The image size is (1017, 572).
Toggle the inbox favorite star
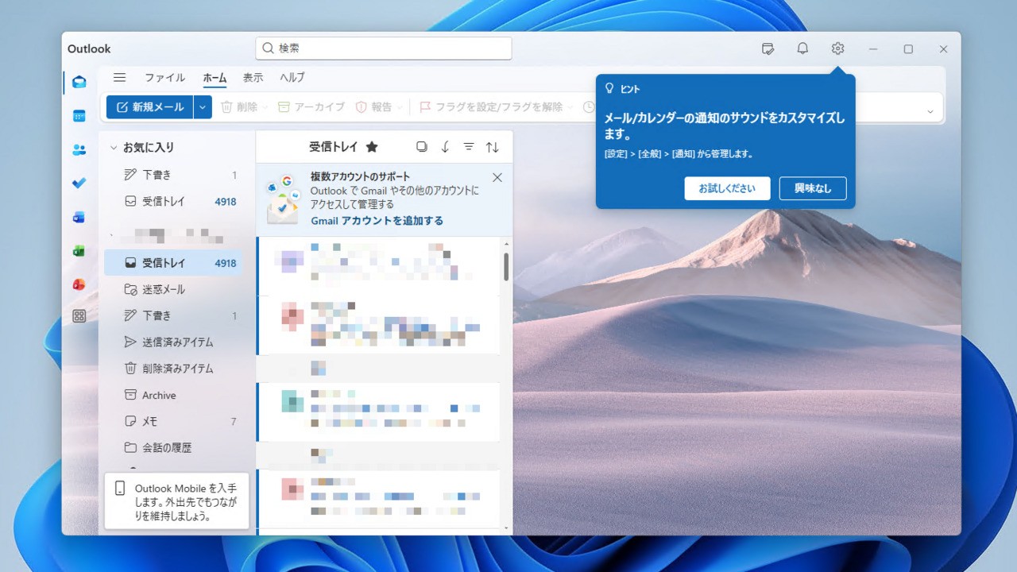click(x=372, y=147)
